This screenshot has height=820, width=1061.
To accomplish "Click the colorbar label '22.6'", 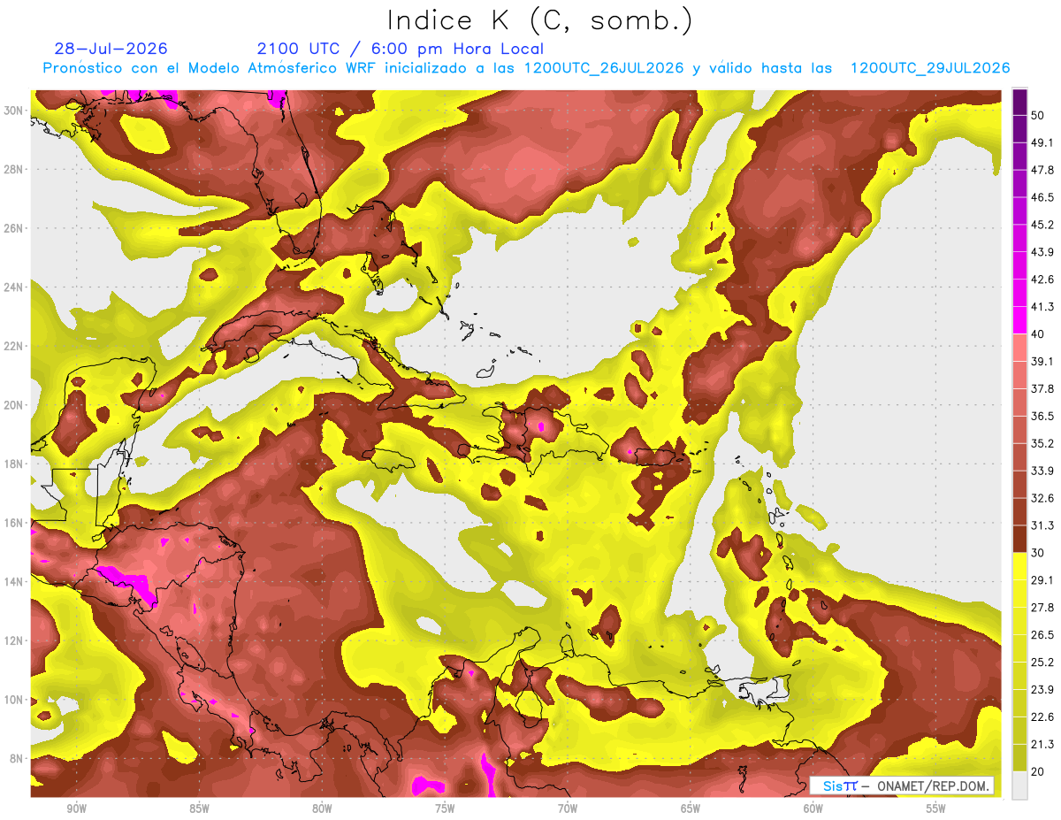I will pos(1042,717).
